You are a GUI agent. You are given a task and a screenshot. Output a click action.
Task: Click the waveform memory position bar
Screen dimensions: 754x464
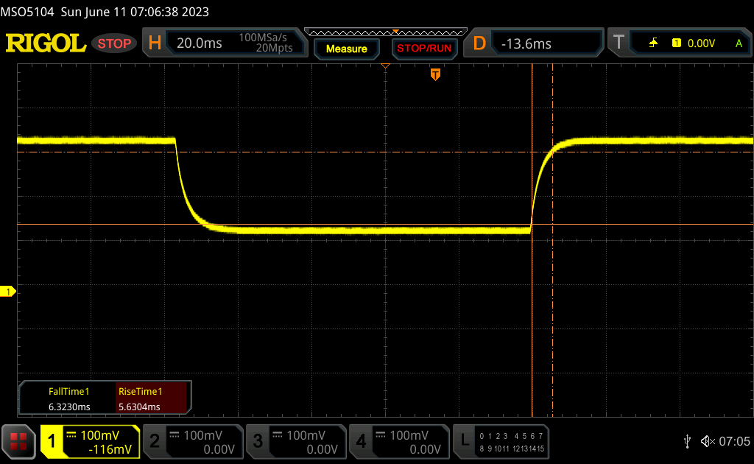[x=386, y=32]
